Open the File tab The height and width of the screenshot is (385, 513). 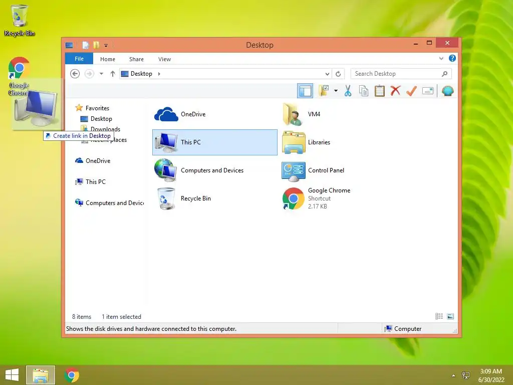pos(79,59)
